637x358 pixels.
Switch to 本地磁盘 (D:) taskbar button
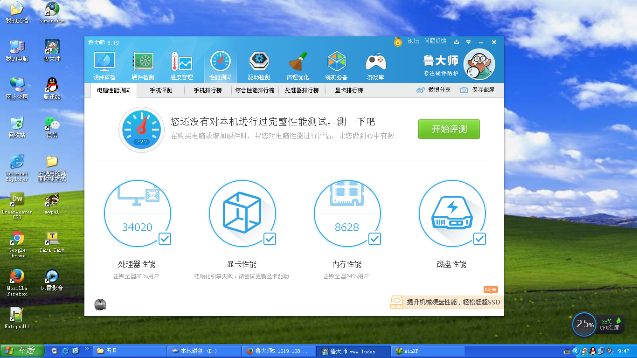click(x=203, y=351)
